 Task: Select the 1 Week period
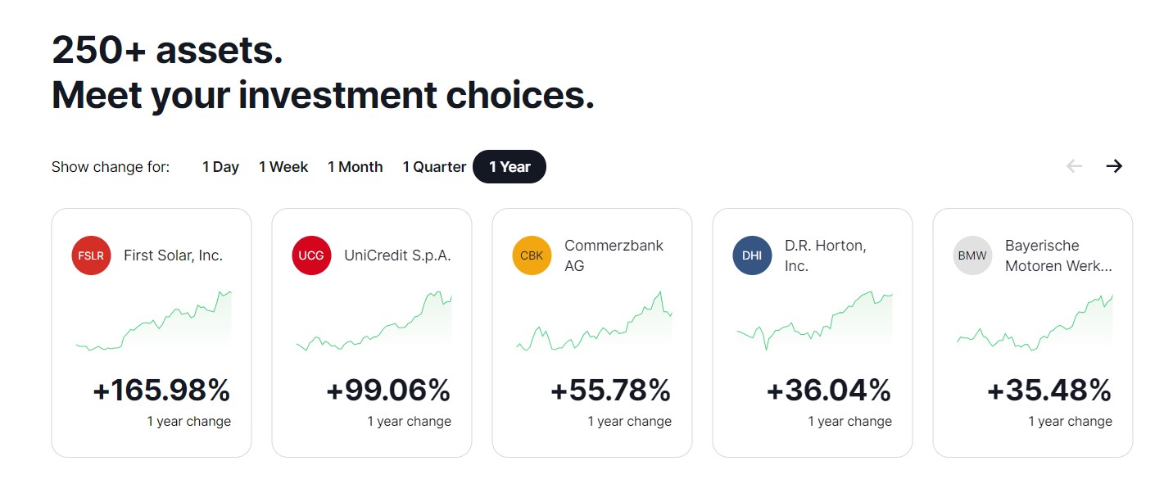click(283, 167)
